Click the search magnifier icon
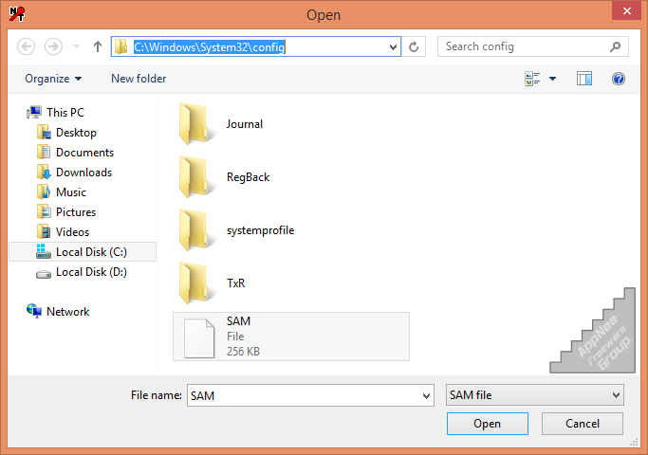This screenshot has width=648, height=455. [615, 46]
